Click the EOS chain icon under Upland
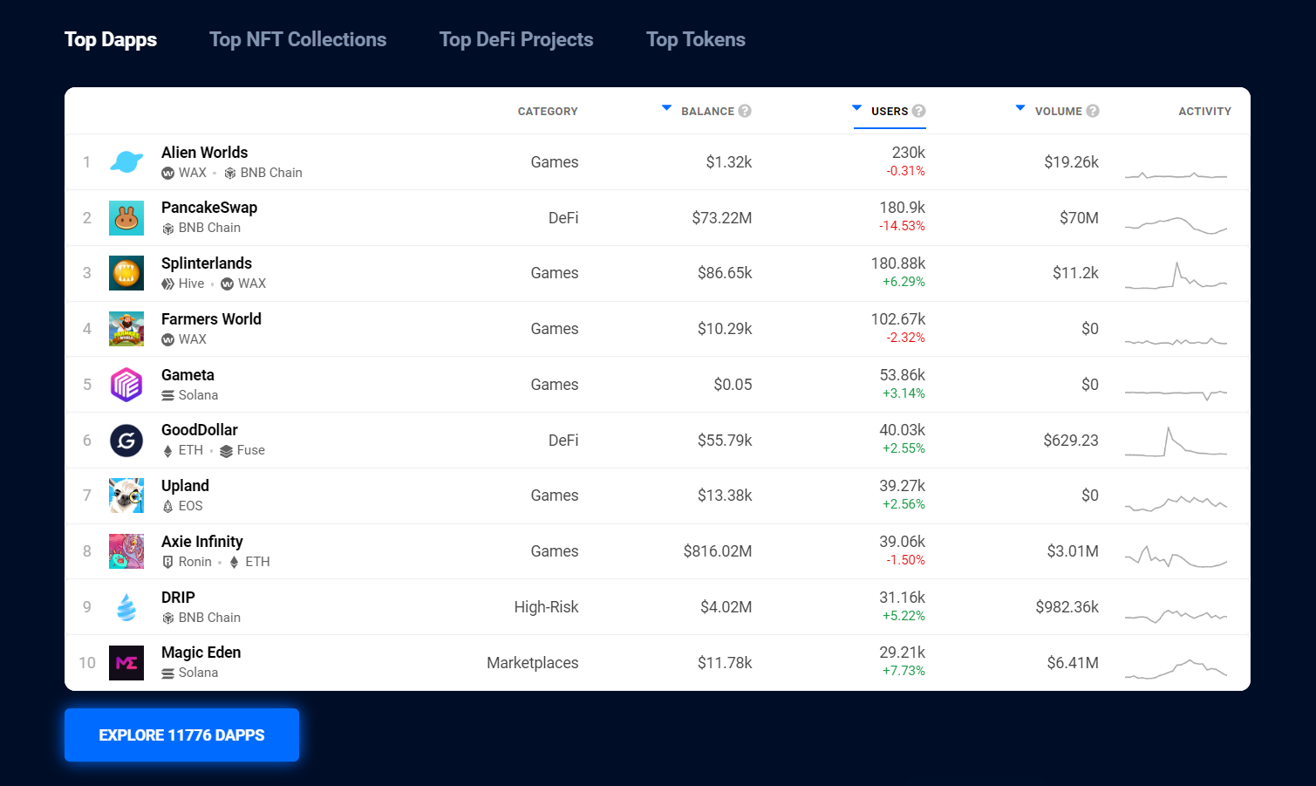 [167, 506]
